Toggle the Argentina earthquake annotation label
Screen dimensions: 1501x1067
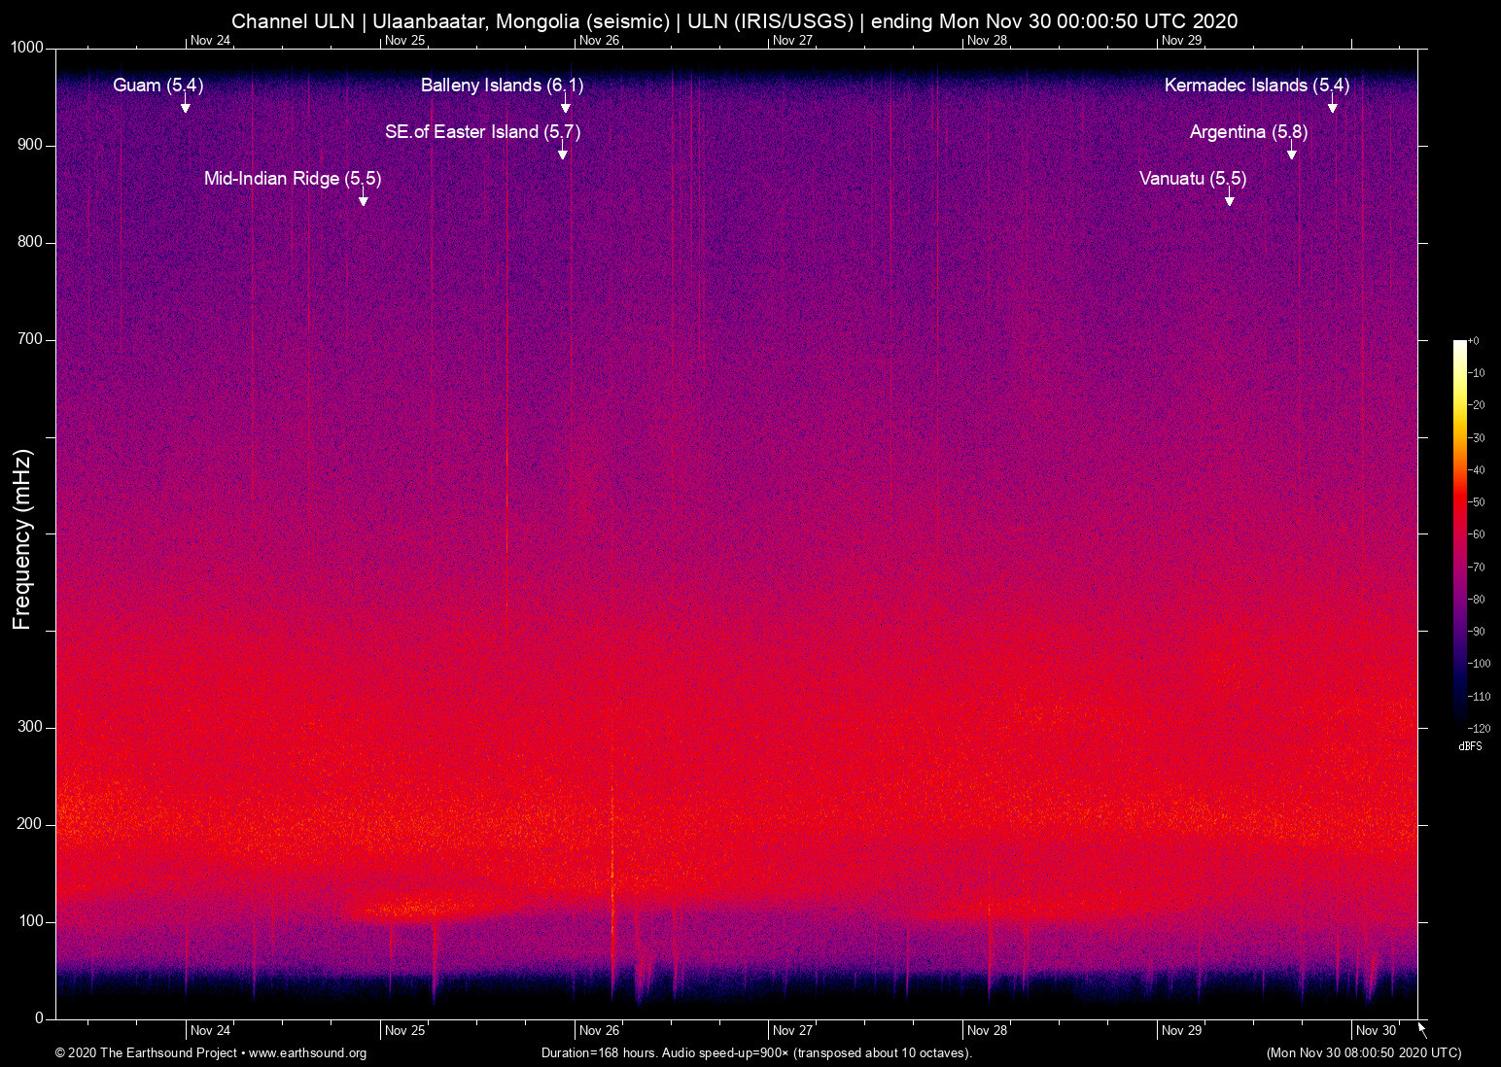click(x=1248, y=132)
